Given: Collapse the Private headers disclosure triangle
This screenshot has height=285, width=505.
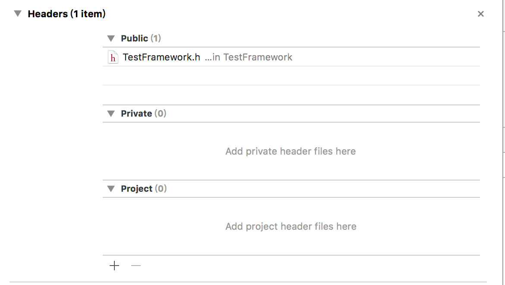Looking at the screenshot, I should (x=111, y=114).
